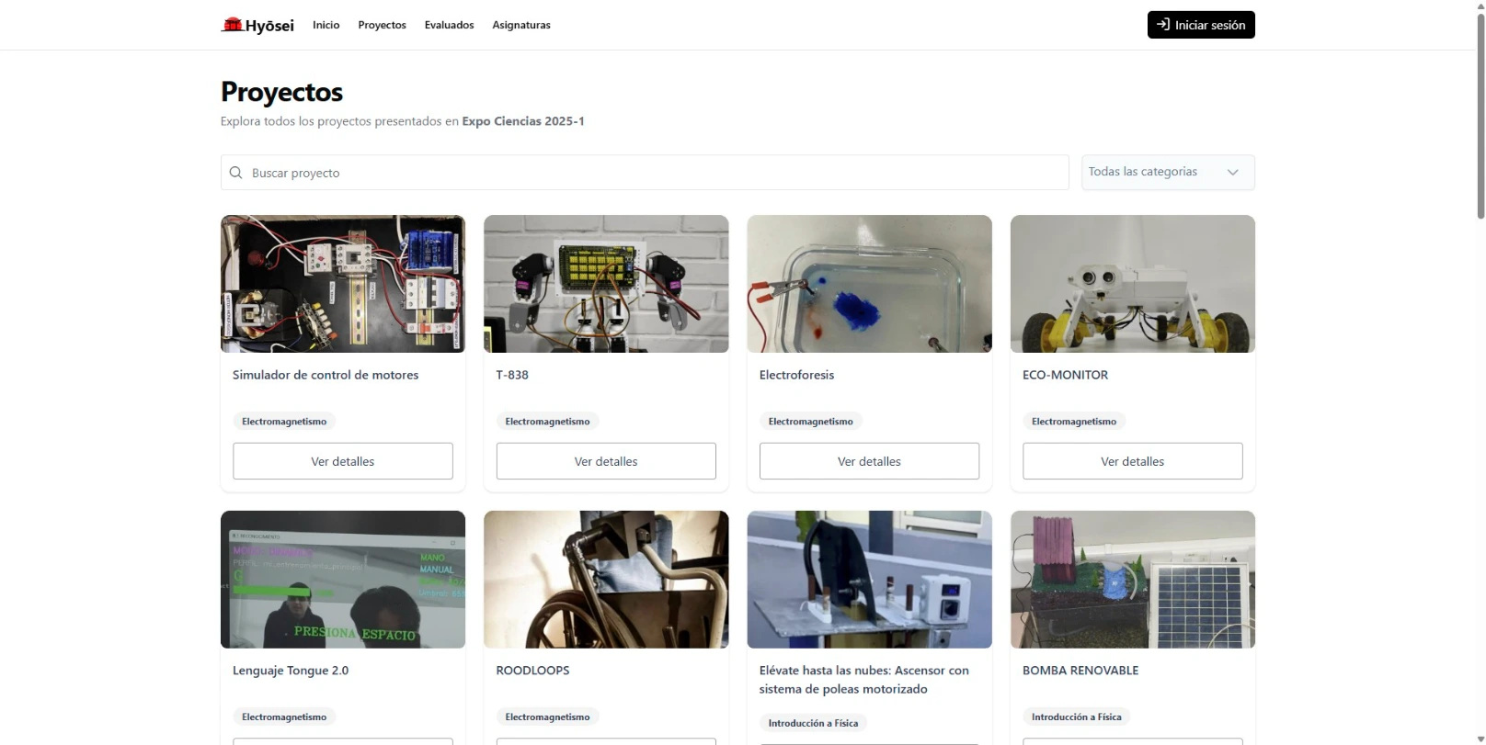Open the T-838 robot thumbnail
This screenshot has height=745, width=1486.
coord(606,284)
